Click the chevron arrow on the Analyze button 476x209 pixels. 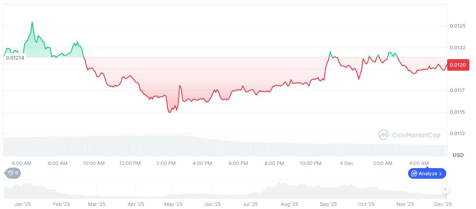[x=440, y=173]
